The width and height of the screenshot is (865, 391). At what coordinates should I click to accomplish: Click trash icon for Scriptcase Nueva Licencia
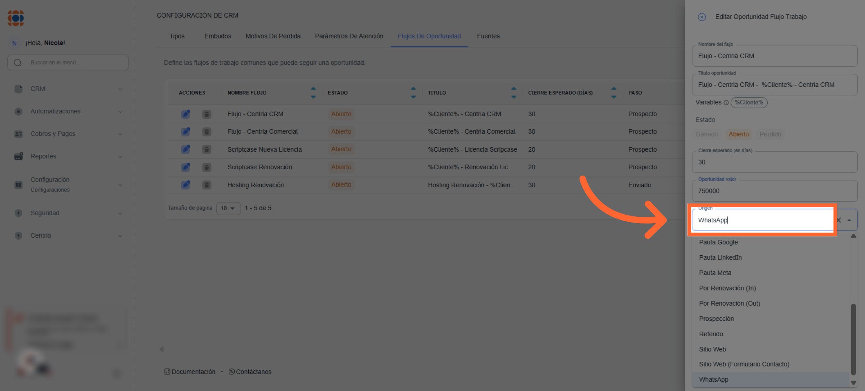(x=207, y=149)
